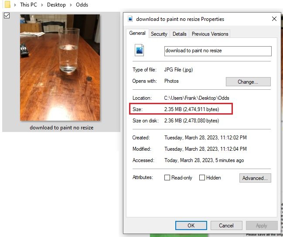Select the General tab
This screenshot has height=237, width=283.
[x=137, y=34]
